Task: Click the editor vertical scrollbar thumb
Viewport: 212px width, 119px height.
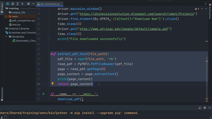Action: (207, 78)
